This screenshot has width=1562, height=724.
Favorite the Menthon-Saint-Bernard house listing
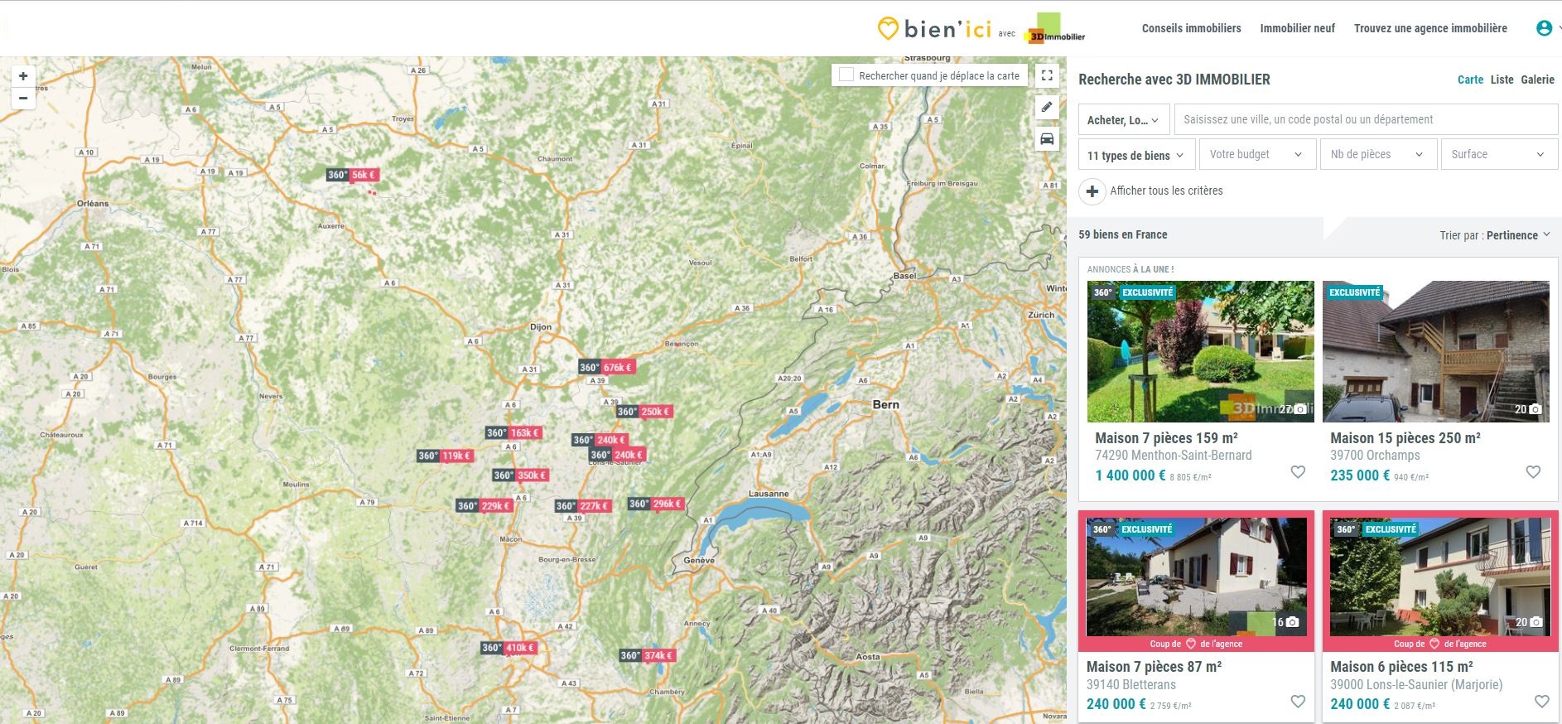pyautogui.click(x=1298, y=472)
